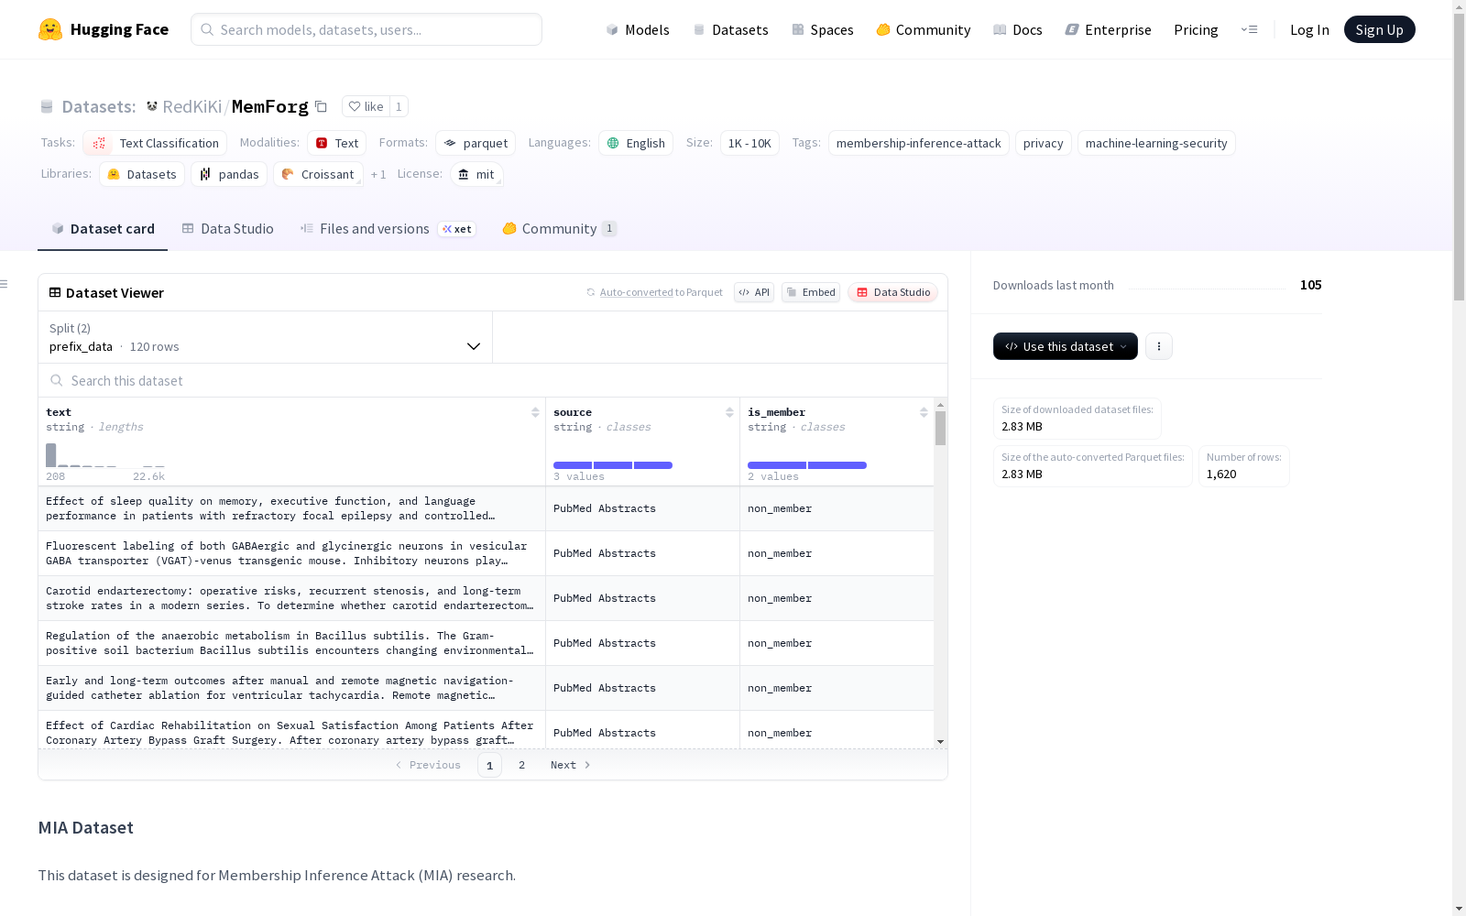Select the machine-learning-security tag
This screenshot has height=916, width=1466.
click(1156, 143)
